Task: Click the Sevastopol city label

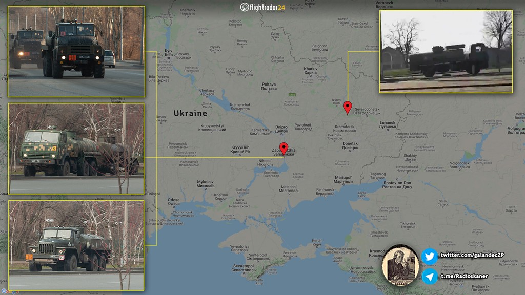Action: [x=244, y=268]
